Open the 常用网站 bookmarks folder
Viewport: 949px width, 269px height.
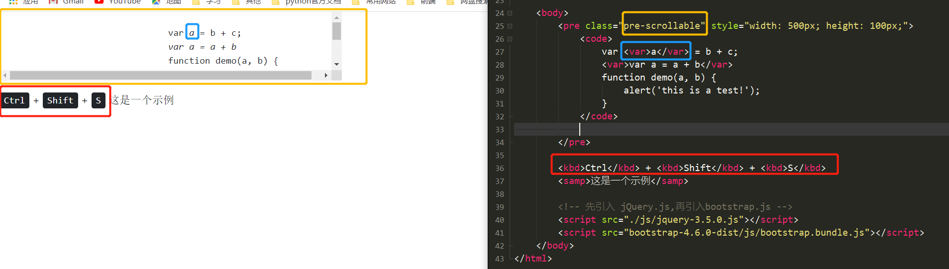[374, 2]
